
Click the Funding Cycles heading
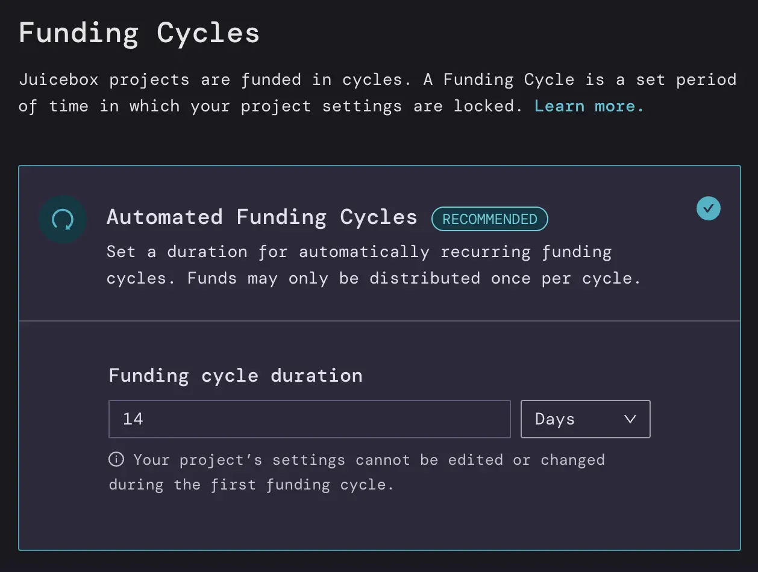[x=139, y=33]
